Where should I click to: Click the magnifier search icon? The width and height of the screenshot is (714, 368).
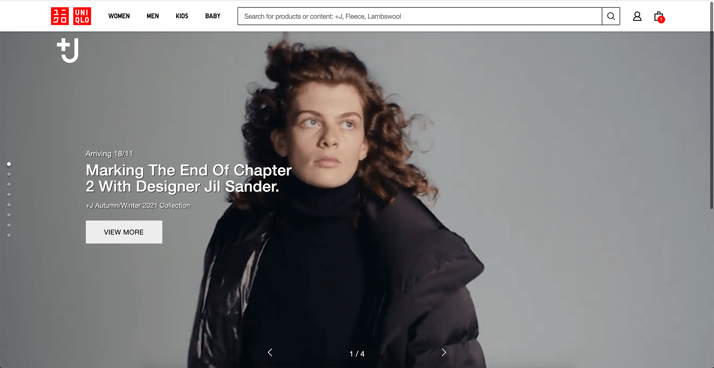coord(611,16)
